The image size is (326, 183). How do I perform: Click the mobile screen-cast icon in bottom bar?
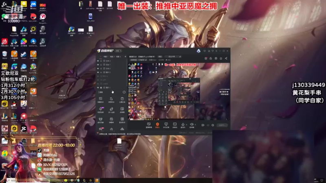[x=166, y=125]
